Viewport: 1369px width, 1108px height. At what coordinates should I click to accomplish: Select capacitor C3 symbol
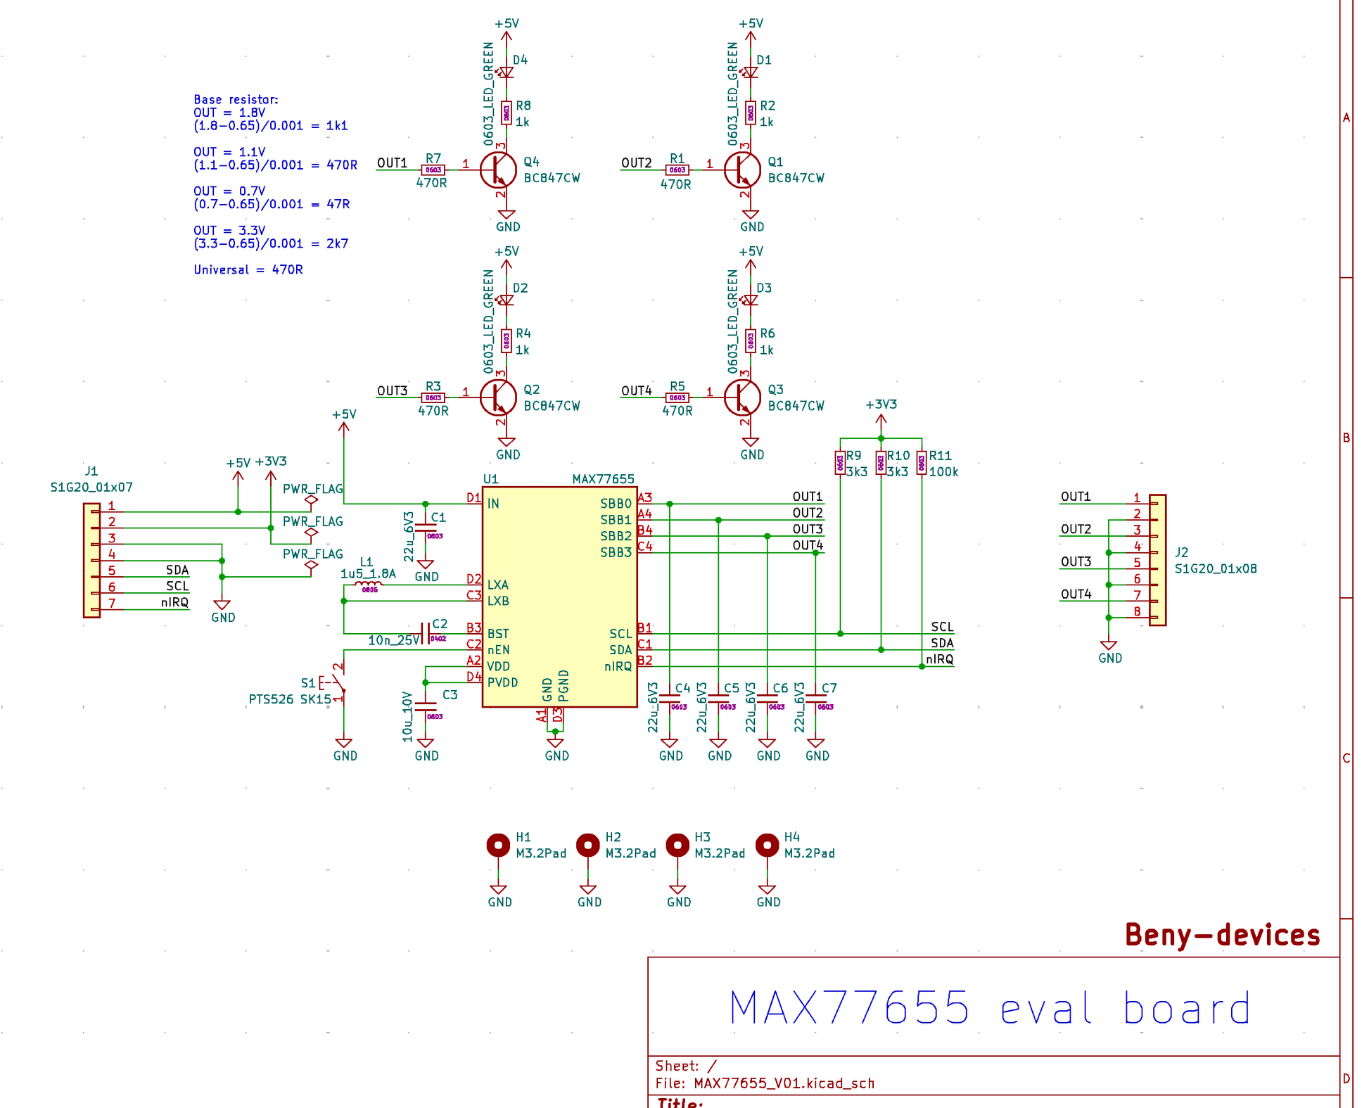click(425, 706)
